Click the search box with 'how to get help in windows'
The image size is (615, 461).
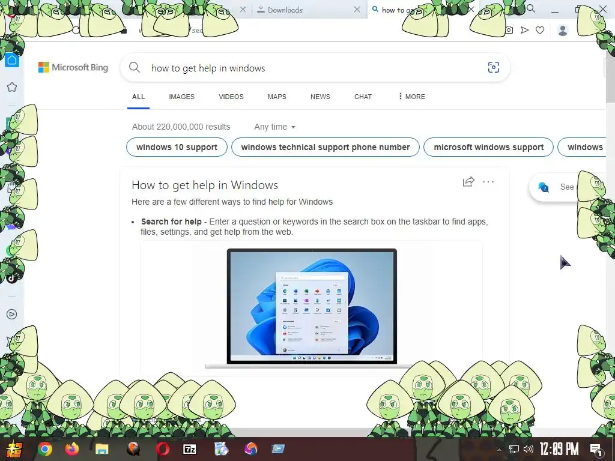(315, 68)
